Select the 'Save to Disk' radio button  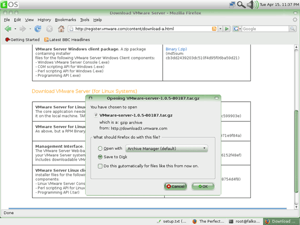(100, 157)
